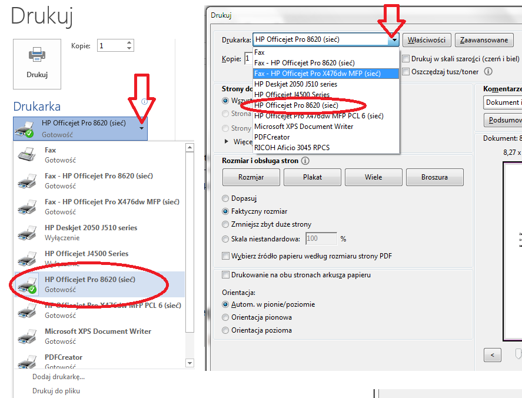The height and width of the screenshot is (398, 522).
Task: Click the Fax printer icon in Word list
Action: pyautogui.click(x=26, y=155)
